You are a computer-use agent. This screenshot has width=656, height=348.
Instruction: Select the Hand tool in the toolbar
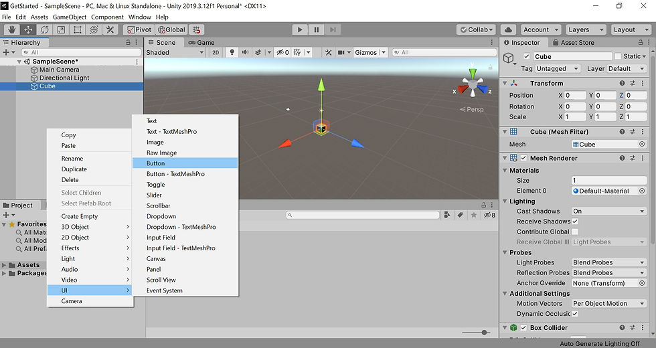coord(12,29)
